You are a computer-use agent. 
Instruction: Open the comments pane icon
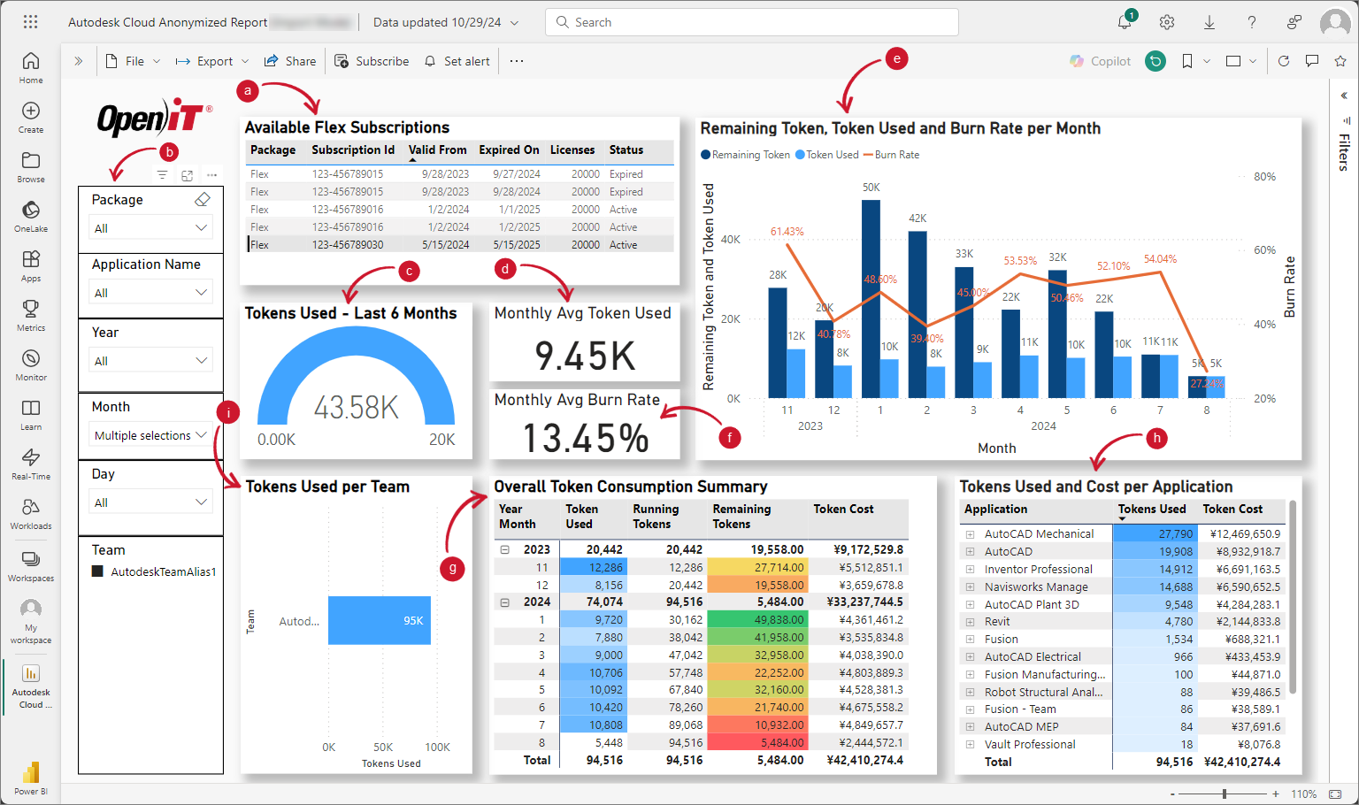[1312, 61]
